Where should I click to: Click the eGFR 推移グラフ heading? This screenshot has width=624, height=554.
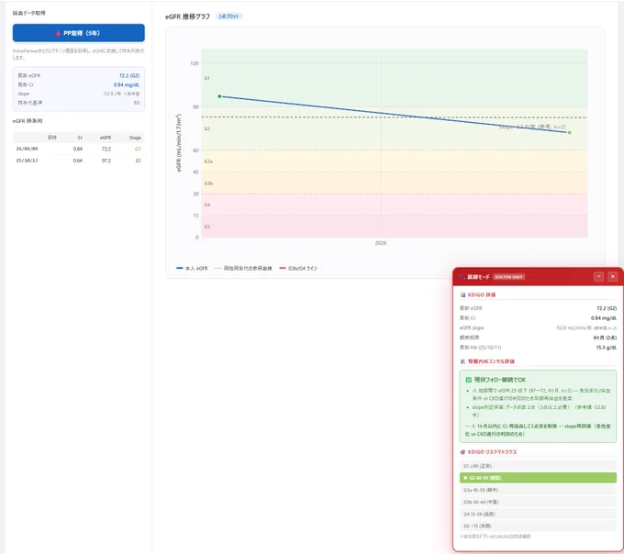[187, 17]
